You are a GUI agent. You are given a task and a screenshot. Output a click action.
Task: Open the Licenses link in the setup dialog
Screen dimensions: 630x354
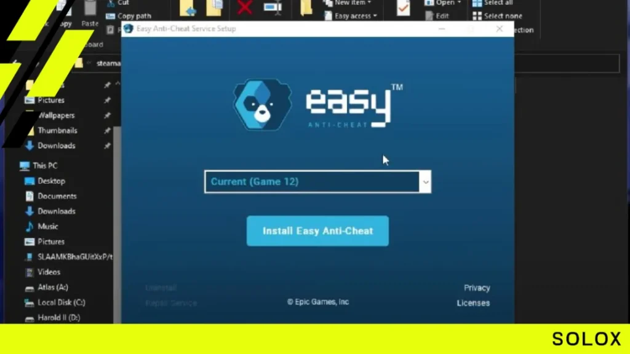tap(473, 303)
